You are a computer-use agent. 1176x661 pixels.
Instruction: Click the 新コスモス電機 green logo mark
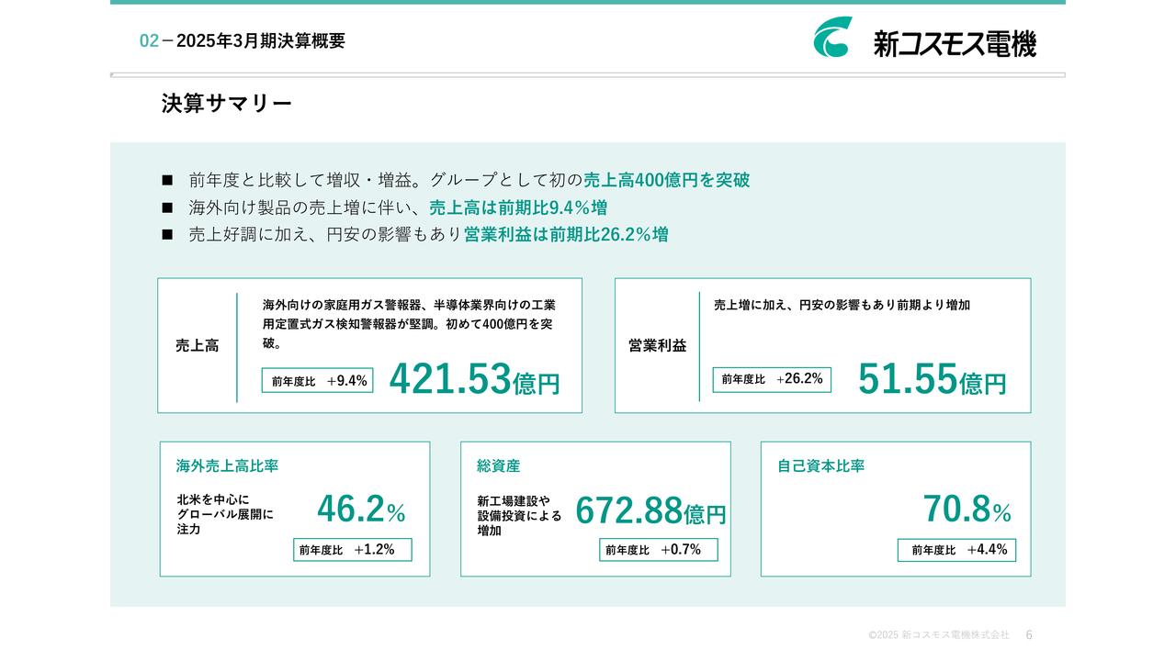832,37
